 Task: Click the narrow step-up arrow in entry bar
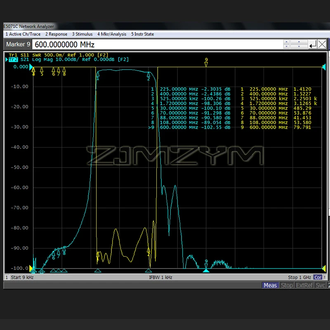tap(286, 42)
